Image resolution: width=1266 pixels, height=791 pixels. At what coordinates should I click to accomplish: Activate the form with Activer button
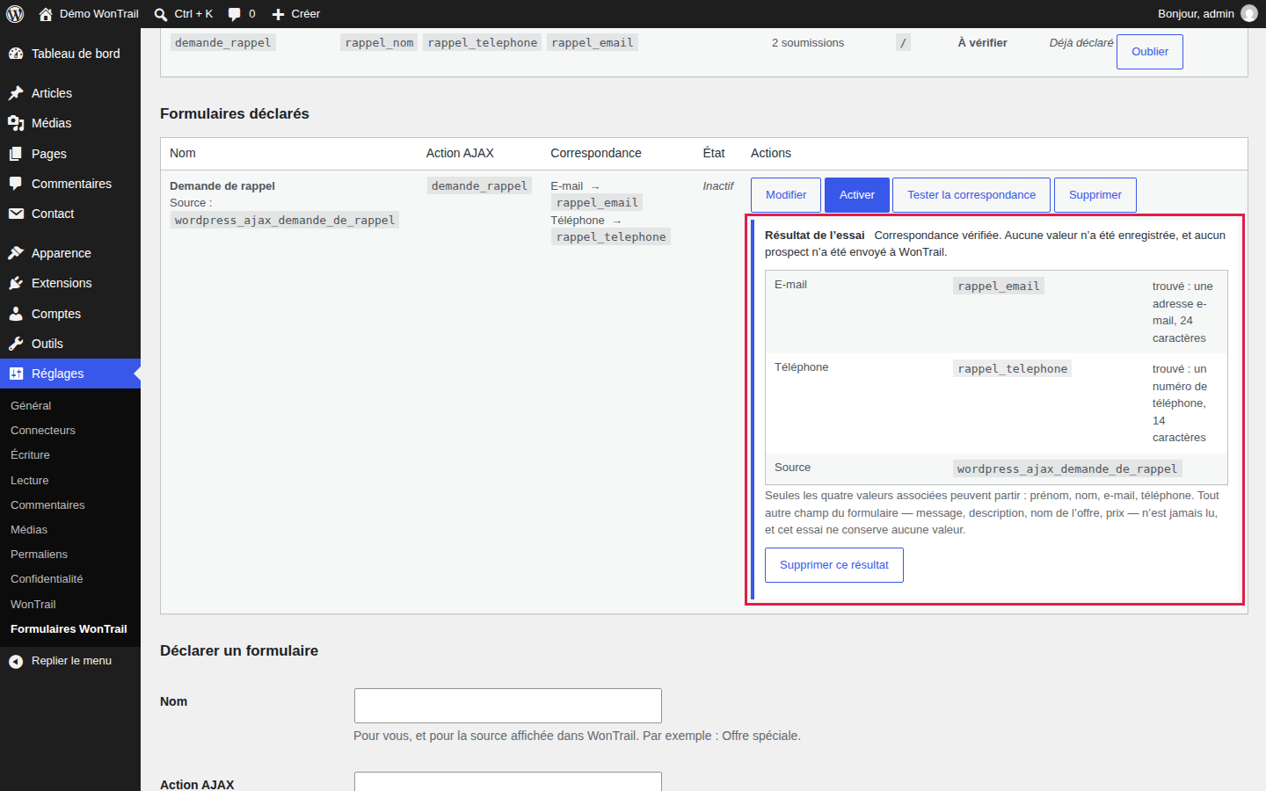pos(857,195)
